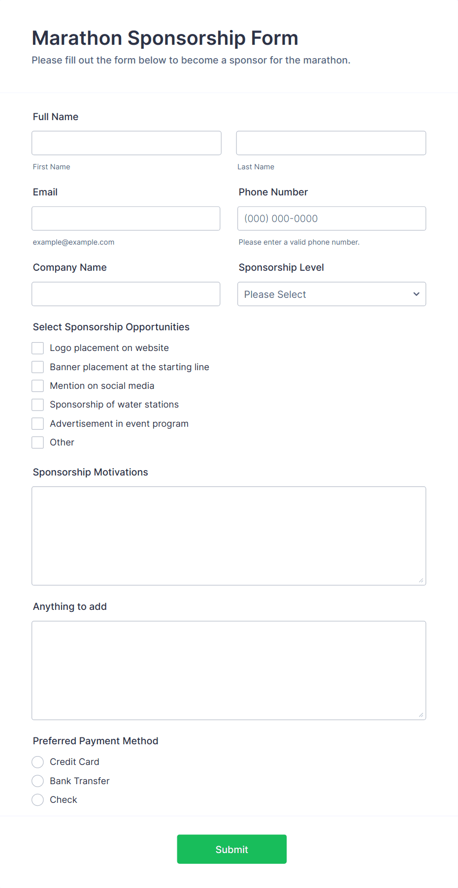Check Advertisement in event program
Screen dimensions: 458x888
coord(37,423)
